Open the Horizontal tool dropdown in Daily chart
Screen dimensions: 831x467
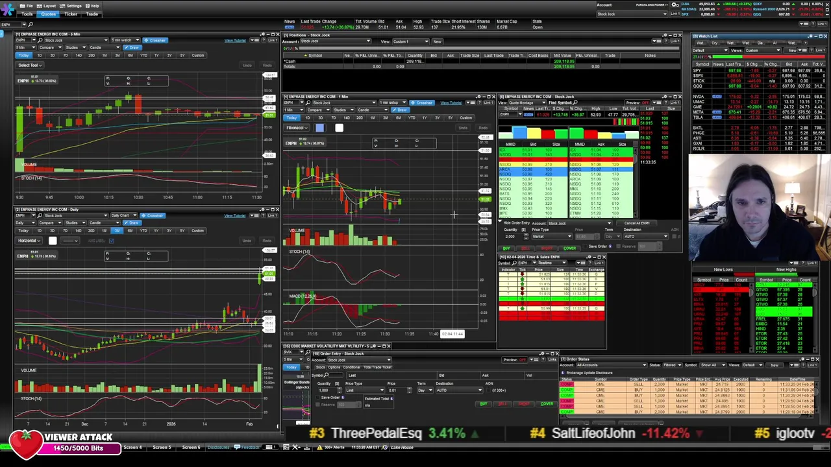[30, 241]
